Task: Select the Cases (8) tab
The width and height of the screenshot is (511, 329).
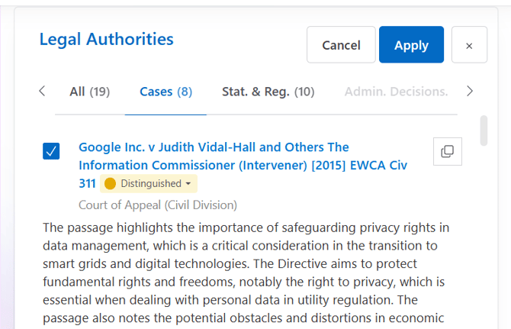Action: (x=166, y=92)
